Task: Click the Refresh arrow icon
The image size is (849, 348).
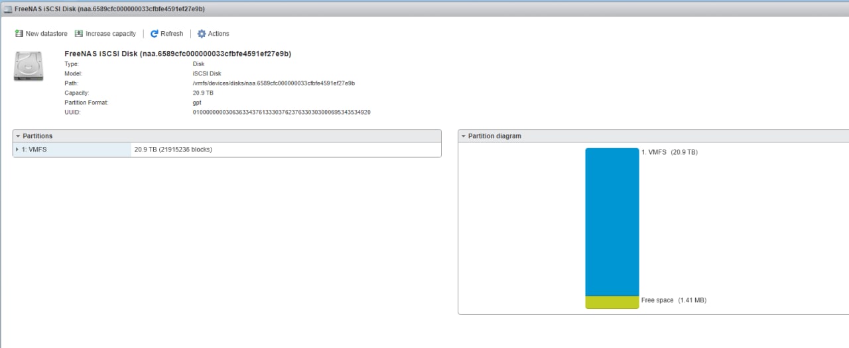Action: tap(155, 34)
